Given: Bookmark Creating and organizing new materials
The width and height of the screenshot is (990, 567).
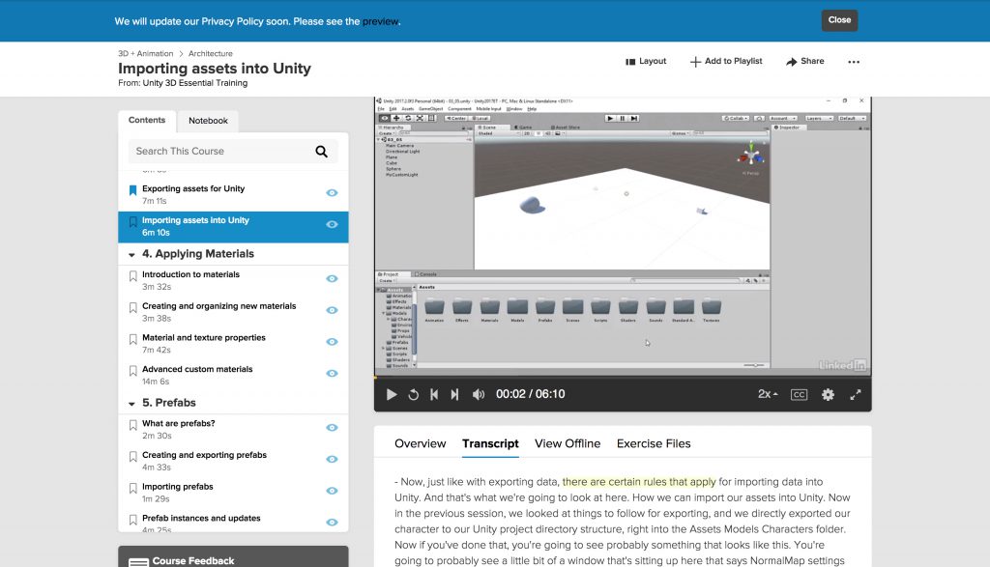Looking at the screenshot, I should pyautogui.click(x=132, y=308).
